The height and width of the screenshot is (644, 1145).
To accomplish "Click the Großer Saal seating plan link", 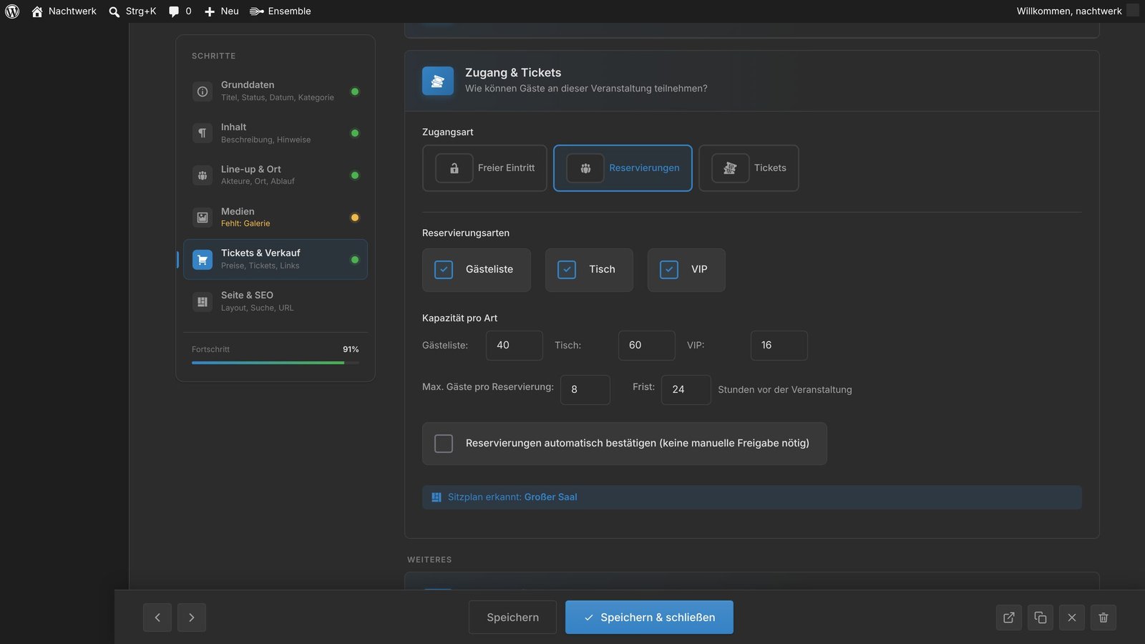I will coord(550,497).
